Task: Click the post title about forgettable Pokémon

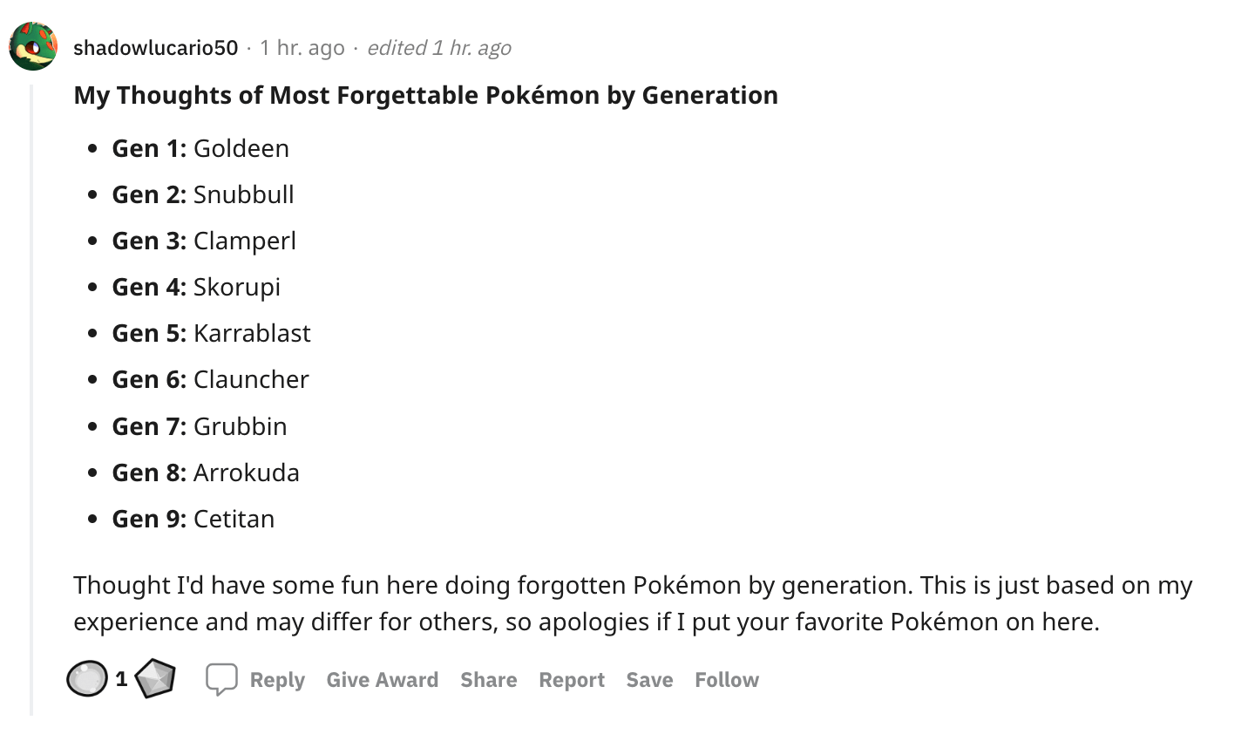Action: [x=425, y=95]
